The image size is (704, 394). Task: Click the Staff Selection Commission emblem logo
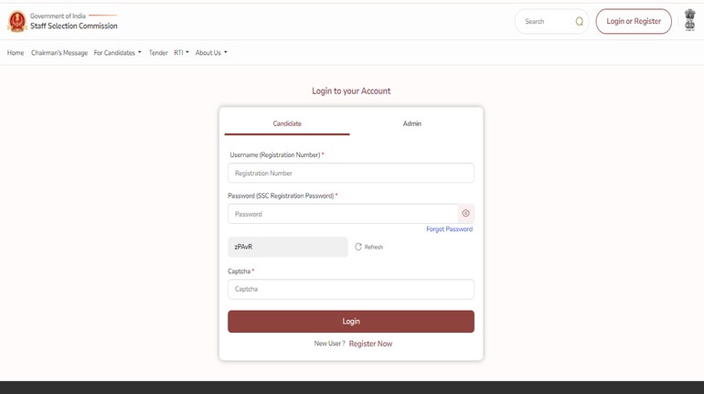pos(16,22)
